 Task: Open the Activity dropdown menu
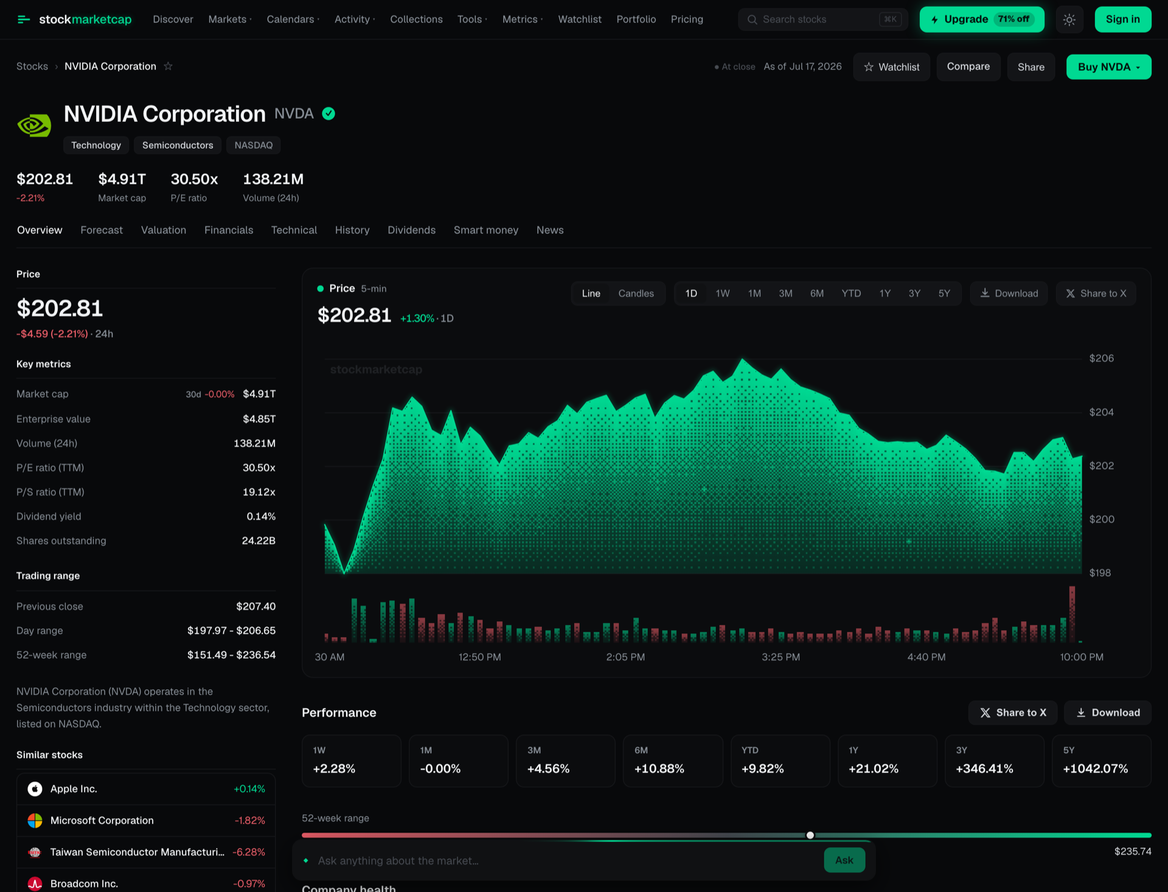tap(355, 19)
